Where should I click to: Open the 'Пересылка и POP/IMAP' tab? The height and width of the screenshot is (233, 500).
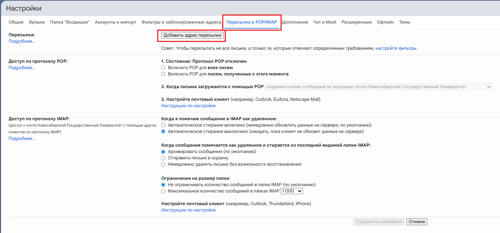tap(252, 22)
